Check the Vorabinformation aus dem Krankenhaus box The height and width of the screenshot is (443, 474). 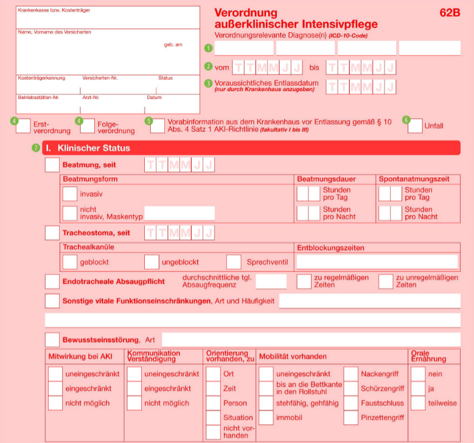point(158,126)
